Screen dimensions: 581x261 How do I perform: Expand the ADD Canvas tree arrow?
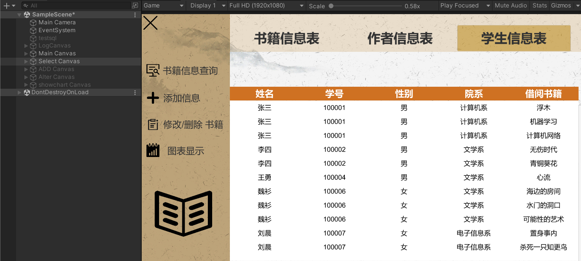[26, 69]
